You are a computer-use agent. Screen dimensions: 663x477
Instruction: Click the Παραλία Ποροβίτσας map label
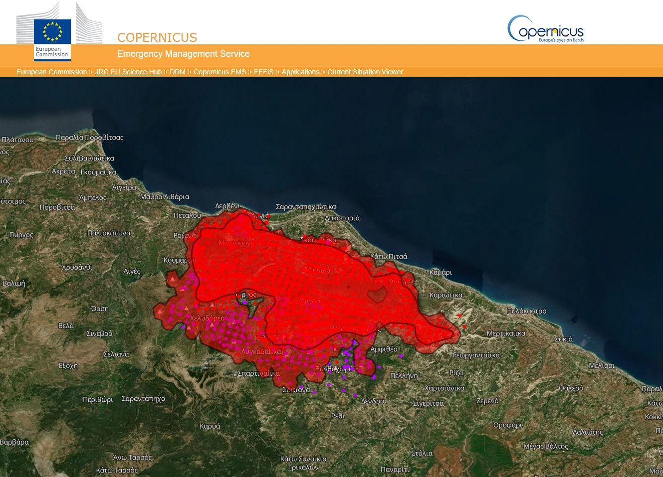tap(89, 138)
